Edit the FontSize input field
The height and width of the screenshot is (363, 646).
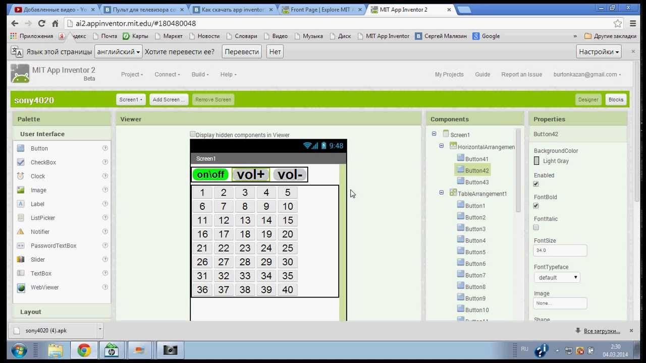pos(560,250)
